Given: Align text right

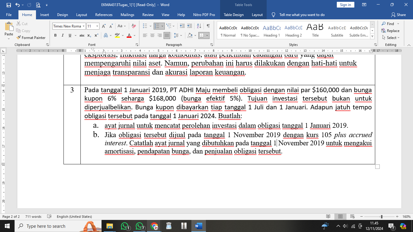Looking at the screenshot, I should tap(160, 35).
